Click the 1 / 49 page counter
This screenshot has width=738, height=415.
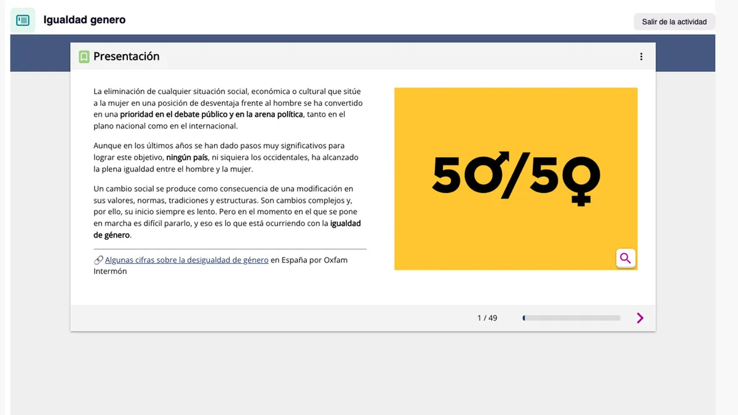(x=487, y=318)
